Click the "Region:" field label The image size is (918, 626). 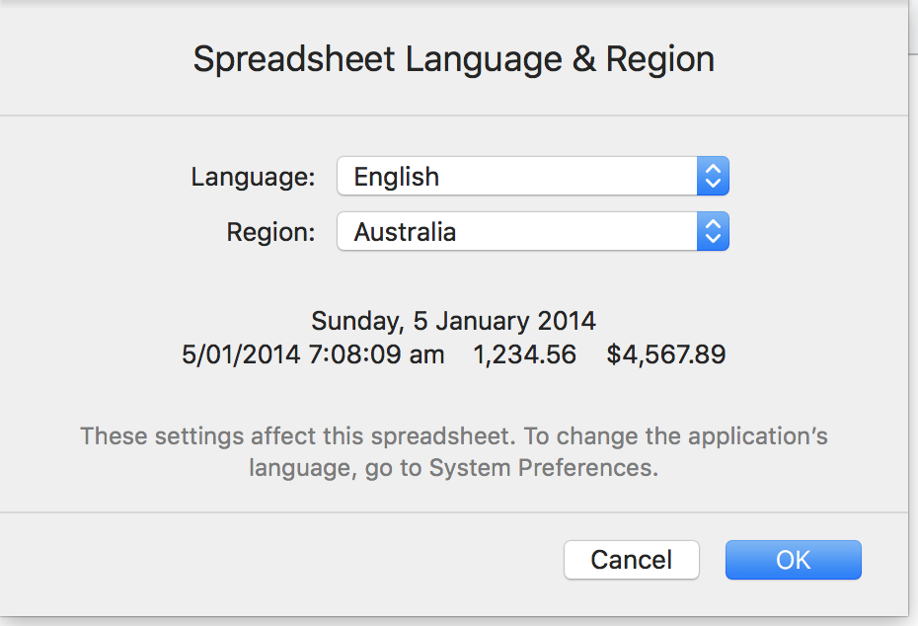[270, 233]
